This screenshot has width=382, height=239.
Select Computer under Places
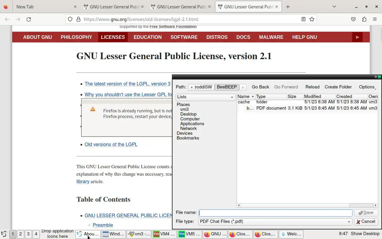pos(190,119)
